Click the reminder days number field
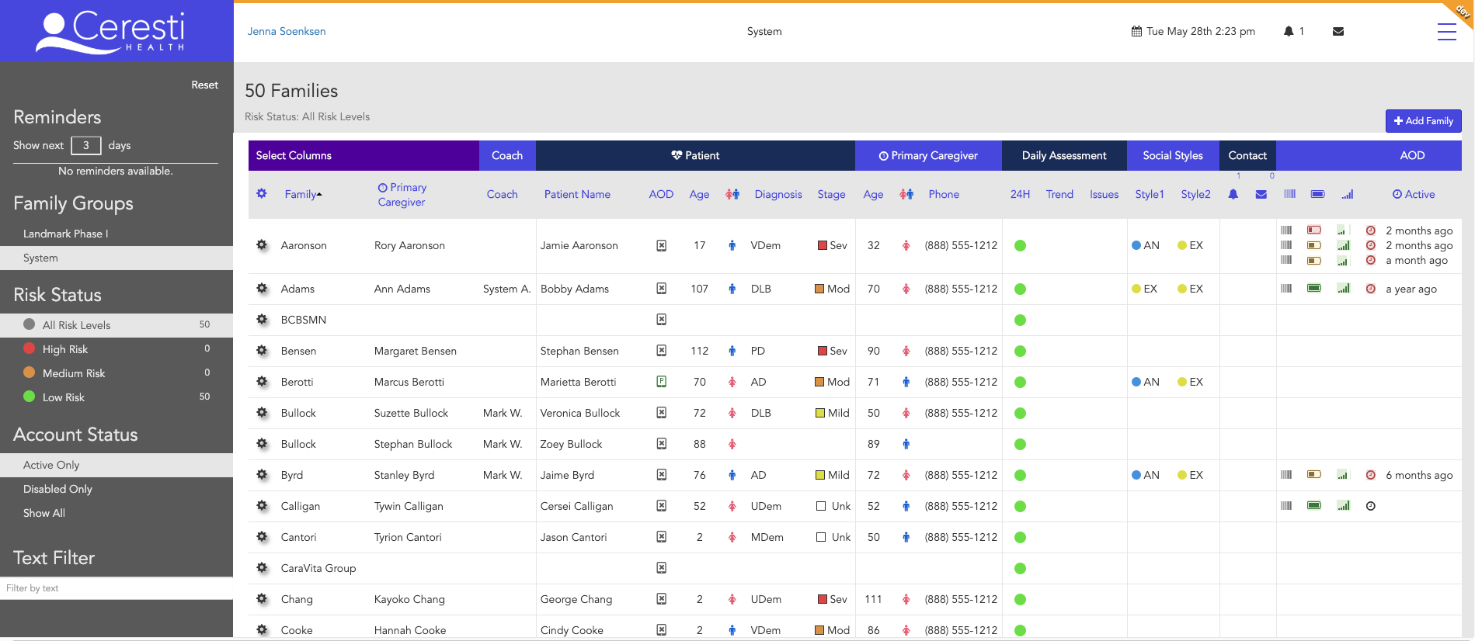The width and height of the screenshot is (1475, 641). click(x=86, y=145)
